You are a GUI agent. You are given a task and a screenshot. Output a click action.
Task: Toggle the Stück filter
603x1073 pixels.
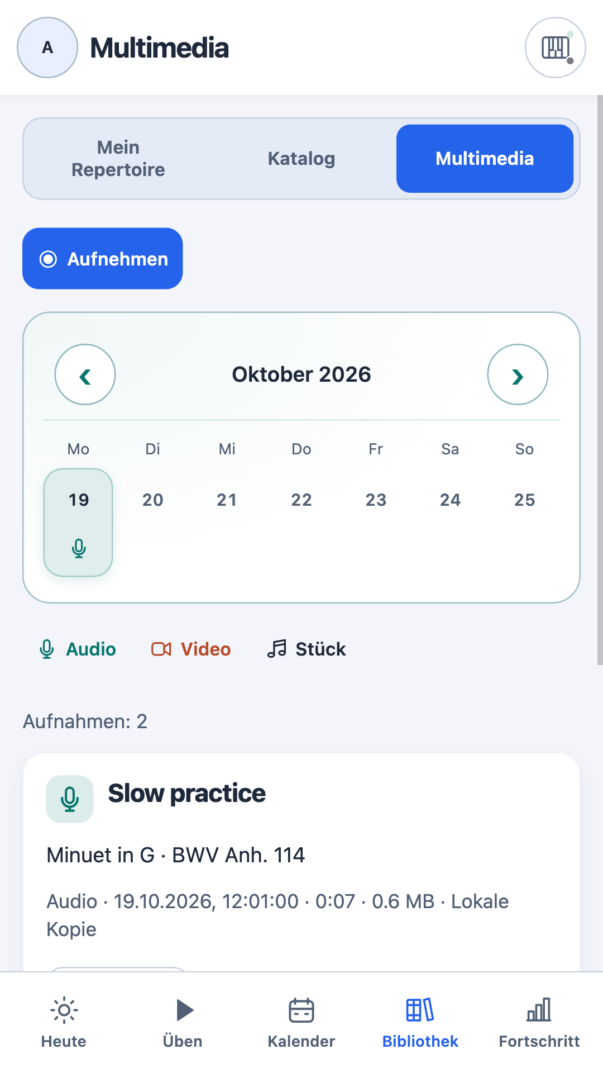[307, 649]
